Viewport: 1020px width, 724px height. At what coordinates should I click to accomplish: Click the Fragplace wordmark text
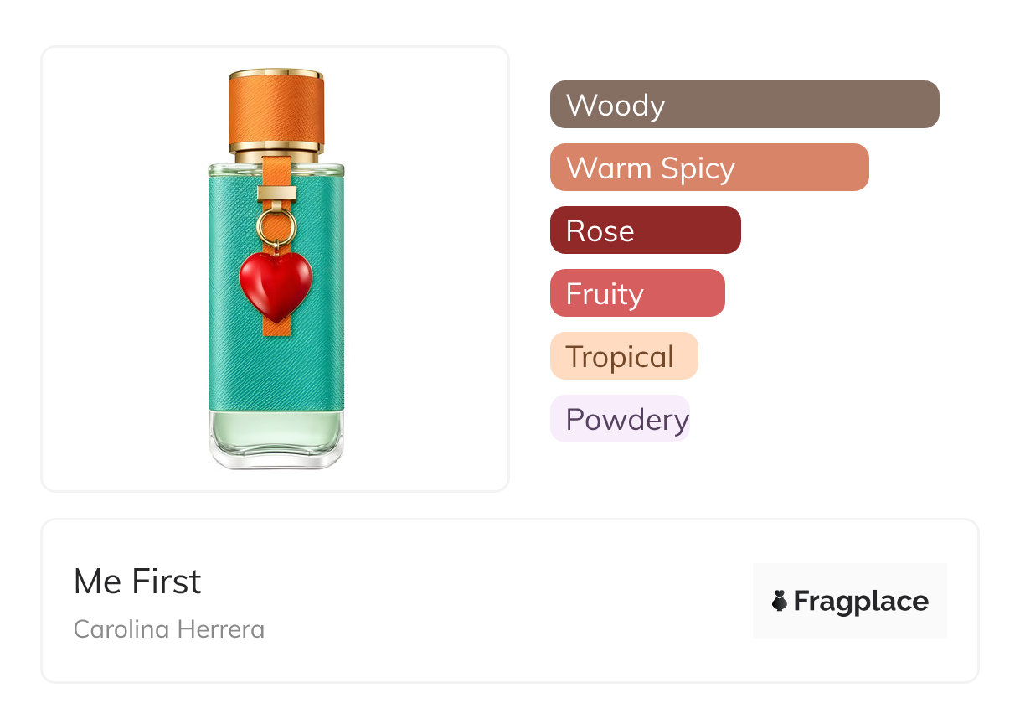tap(861, 601)
